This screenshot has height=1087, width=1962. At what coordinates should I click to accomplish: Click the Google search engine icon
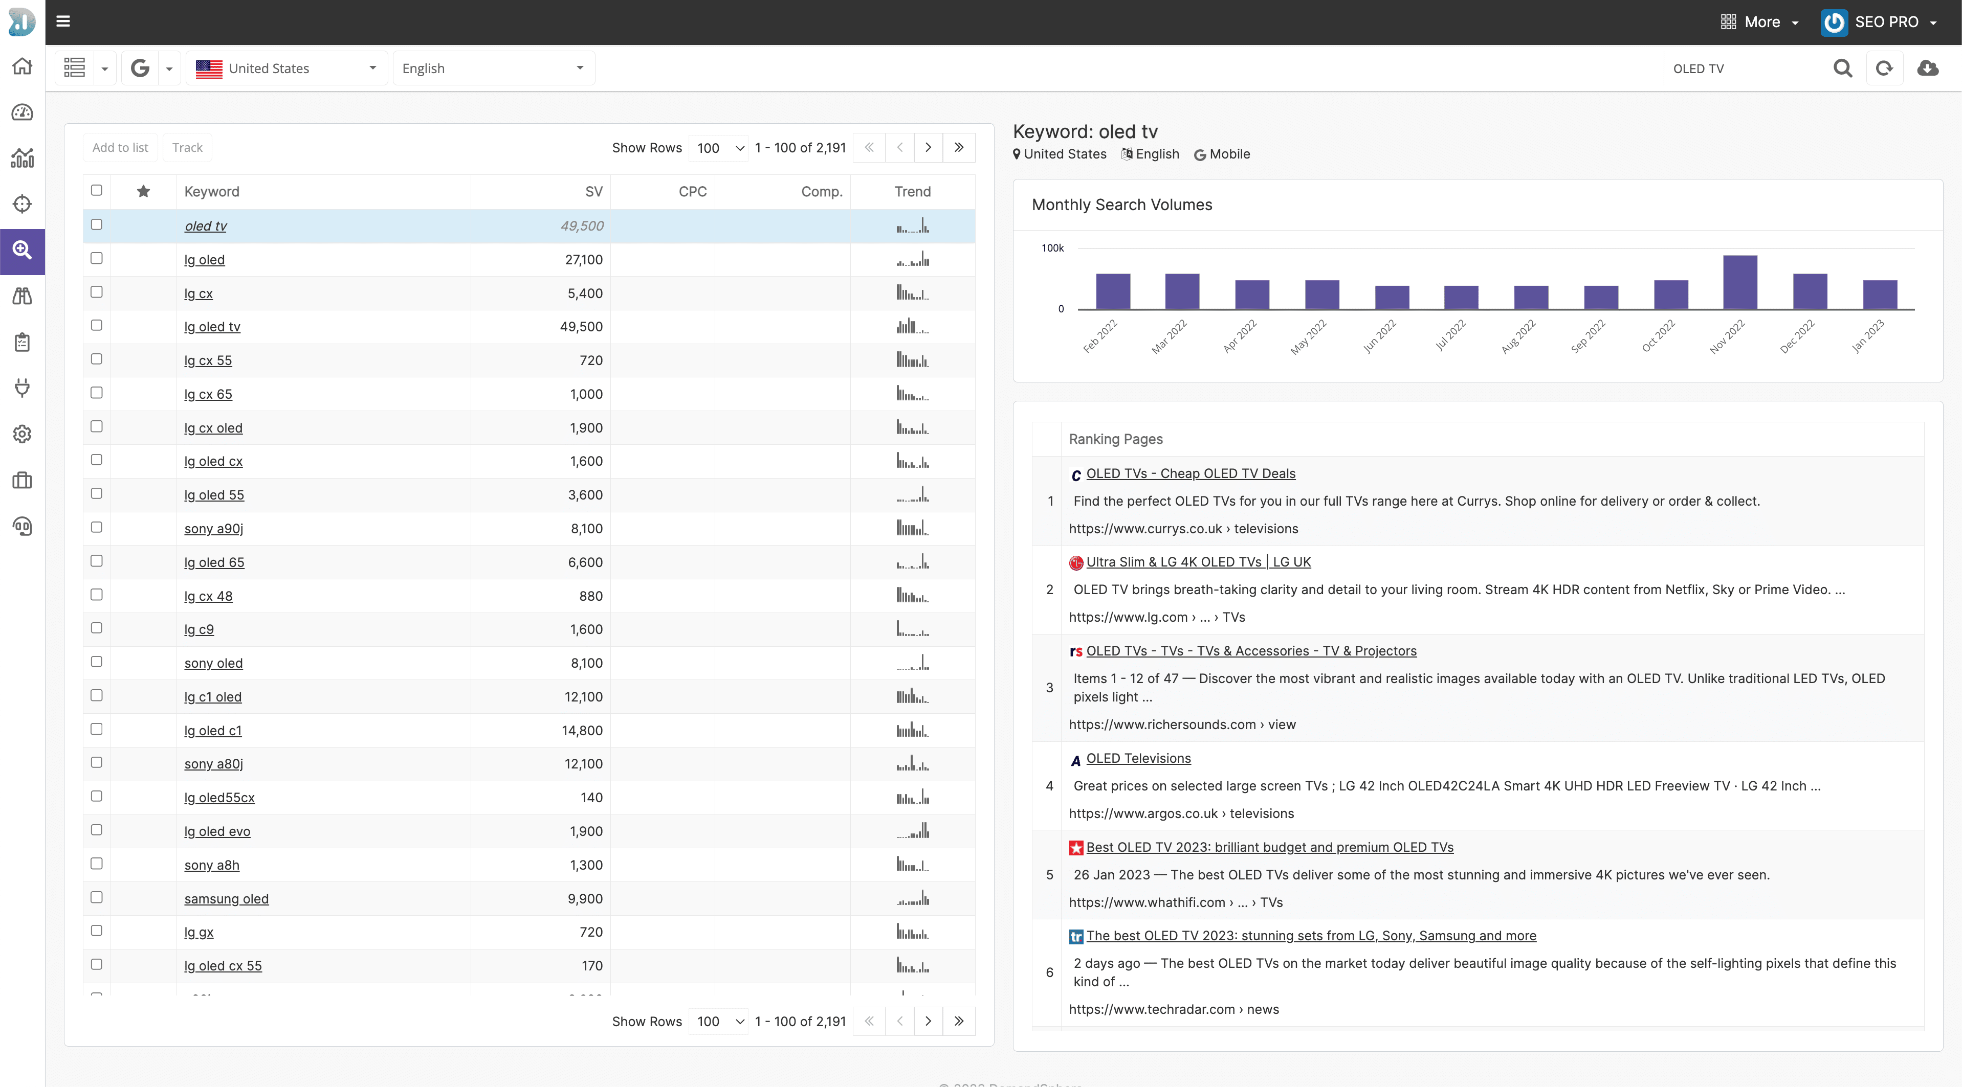coord(140,68)
